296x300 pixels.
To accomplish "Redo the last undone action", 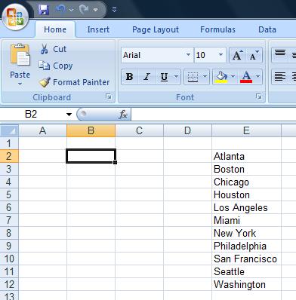I will [84, 10].
